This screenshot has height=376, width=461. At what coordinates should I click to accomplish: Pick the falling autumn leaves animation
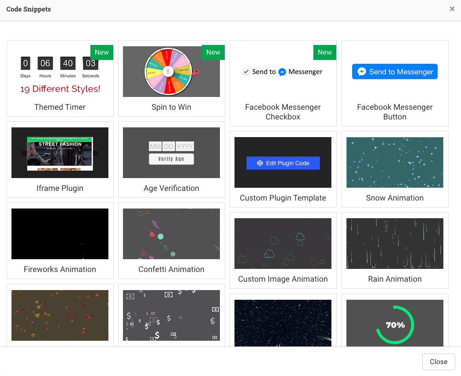click(60, 315)
